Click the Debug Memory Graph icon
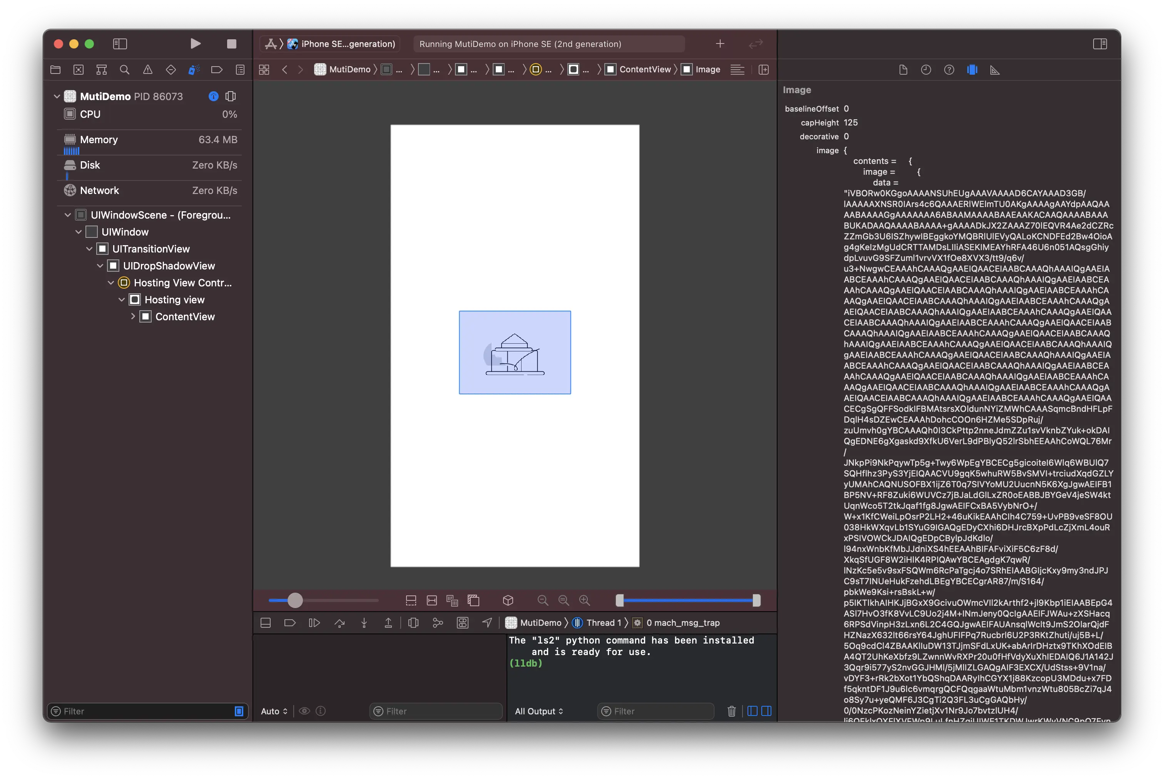Screen dimensions: 1164x779 click(438, 622)
